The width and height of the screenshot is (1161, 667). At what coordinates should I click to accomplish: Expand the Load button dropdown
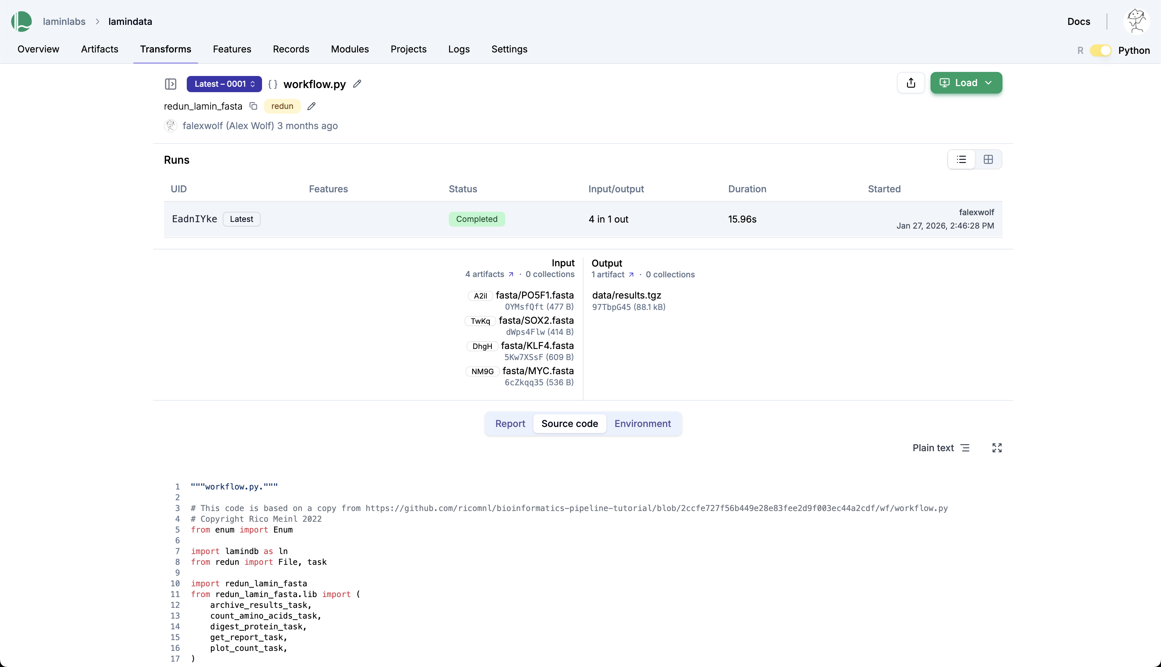tap(988, 83)
